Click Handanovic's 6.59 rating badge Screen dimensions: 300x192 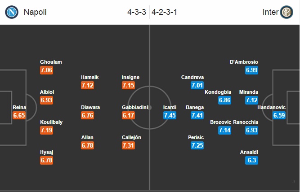pos(279,115)
